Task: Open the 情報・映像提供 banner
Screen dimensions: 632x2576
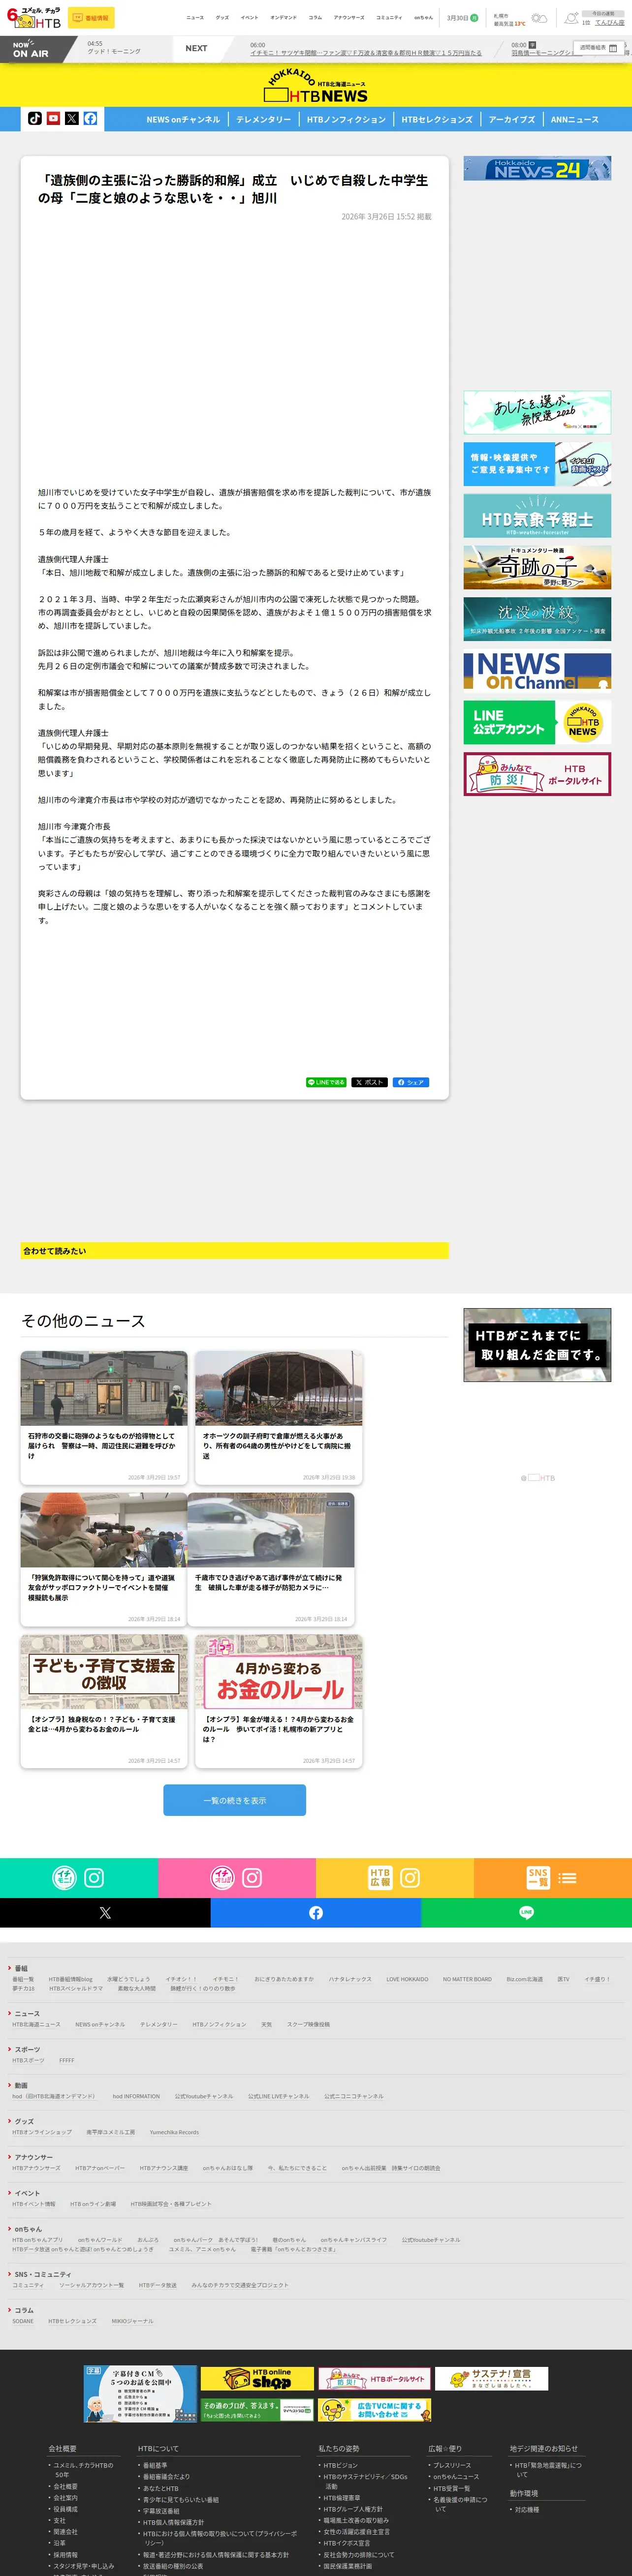Action: (537, 464)
